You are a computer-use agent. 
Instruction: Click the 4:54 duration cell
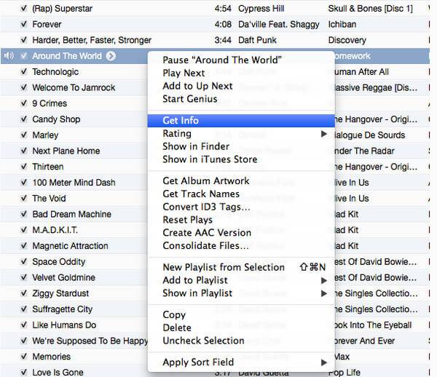223,9
